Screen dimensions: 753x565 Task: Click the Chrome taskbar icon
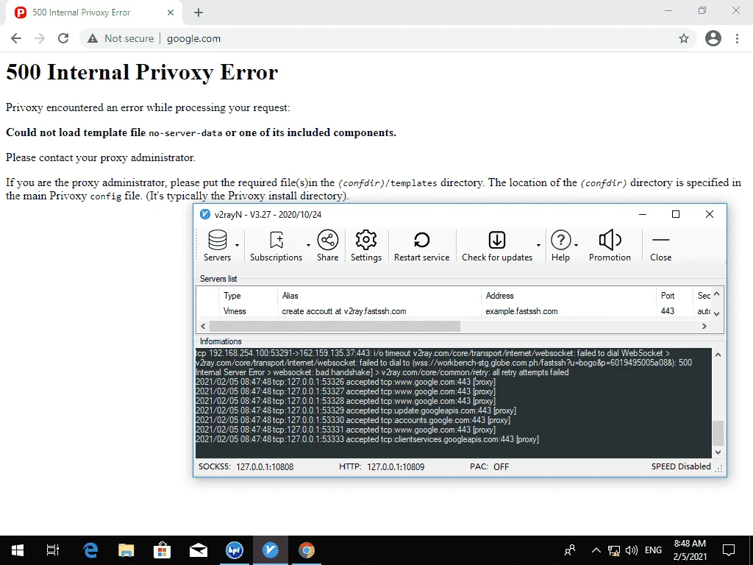coord(307,550)
